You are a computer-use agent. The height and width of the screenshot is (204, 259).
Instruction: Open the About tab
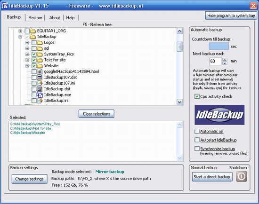(x=55, y=18)
